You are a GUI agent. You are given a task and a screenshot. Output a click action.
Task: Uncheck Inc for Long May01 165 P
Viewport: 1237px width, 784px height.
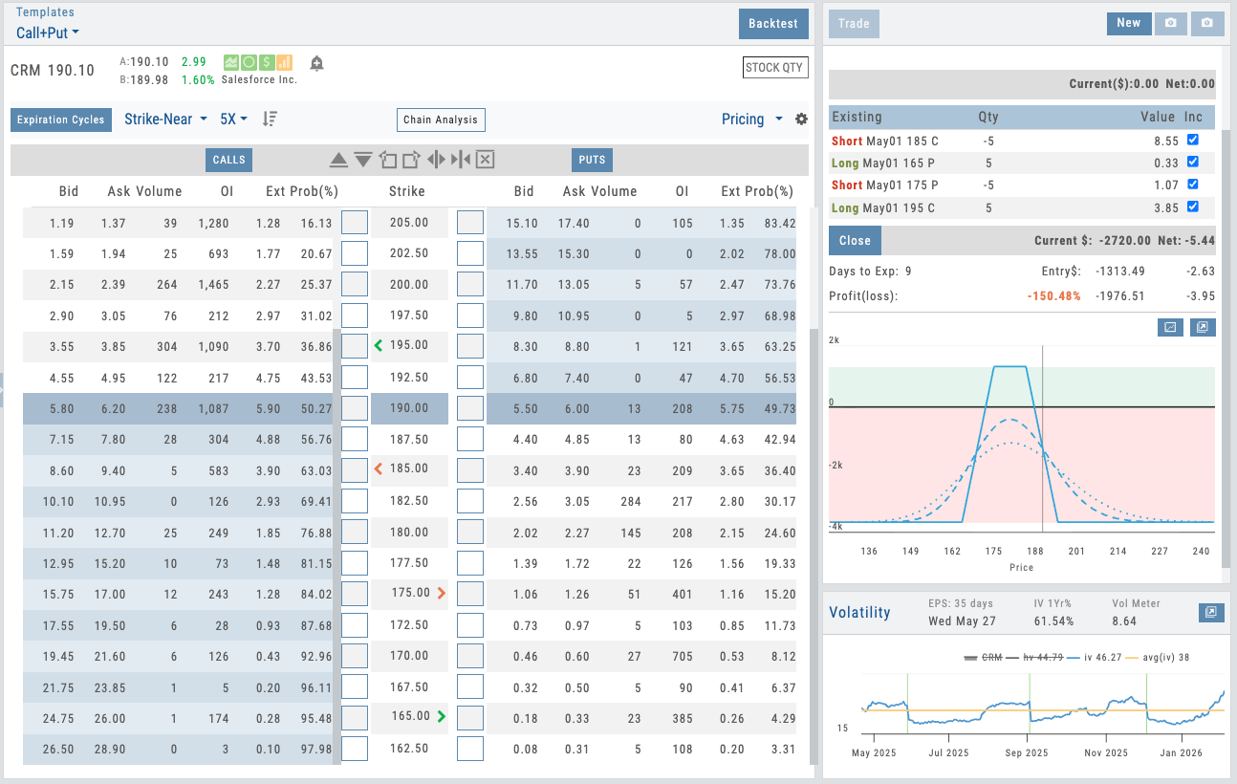pos(1192,163)
